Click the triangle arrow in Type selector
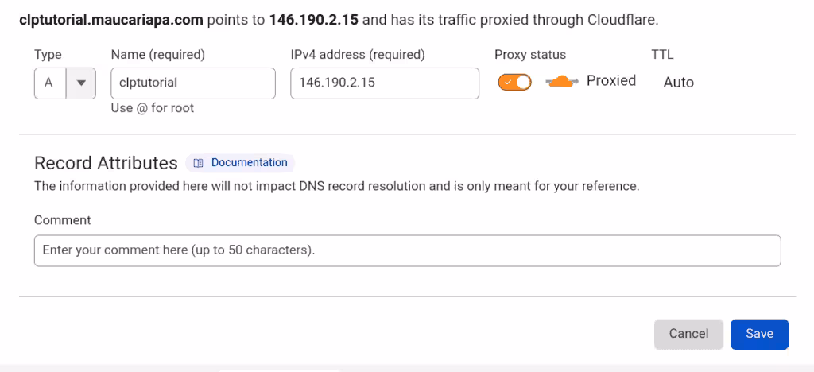Viewport: 814px width, 372px height. tap(80, 83)
